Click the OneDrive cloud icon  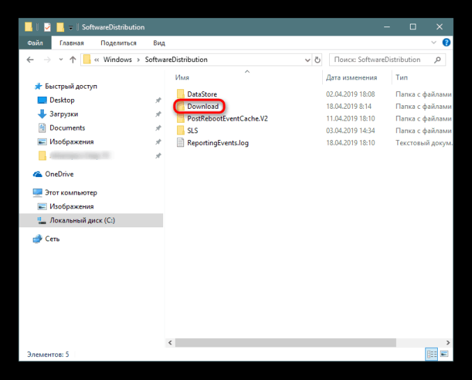[38, 174]
